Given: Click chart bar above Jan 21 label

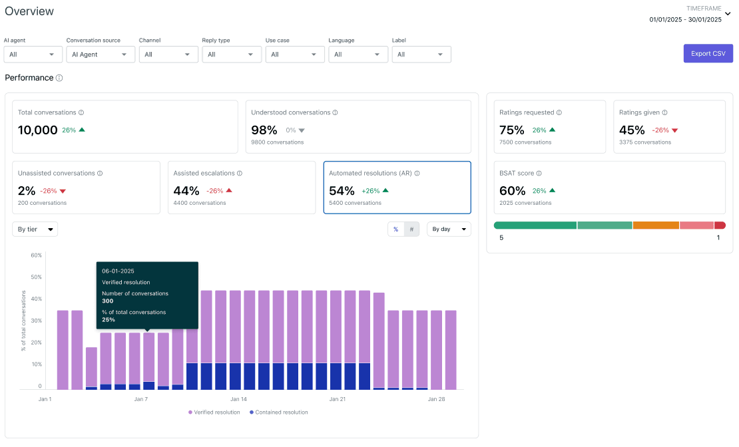Looking at the screenshot, I should coord(336,340).
